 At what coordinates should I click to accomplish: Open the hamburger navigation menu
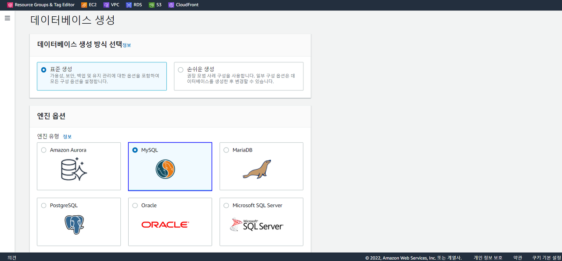click(7, 18)
